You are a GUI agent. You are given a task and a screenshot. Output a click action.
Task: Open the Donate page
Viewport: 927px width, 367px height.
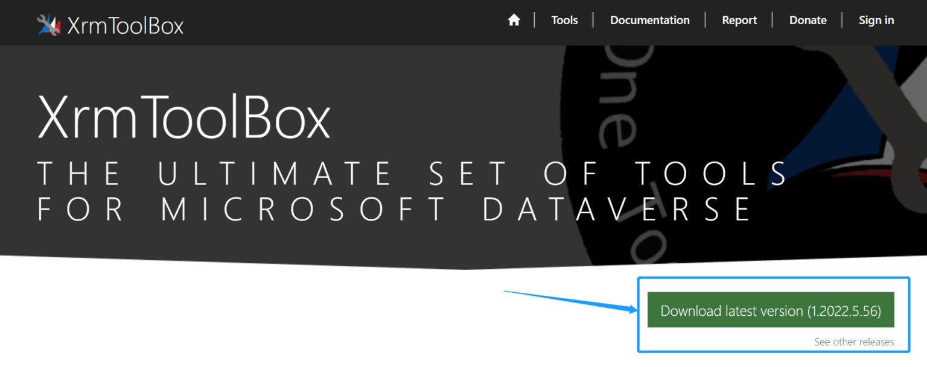808,20
